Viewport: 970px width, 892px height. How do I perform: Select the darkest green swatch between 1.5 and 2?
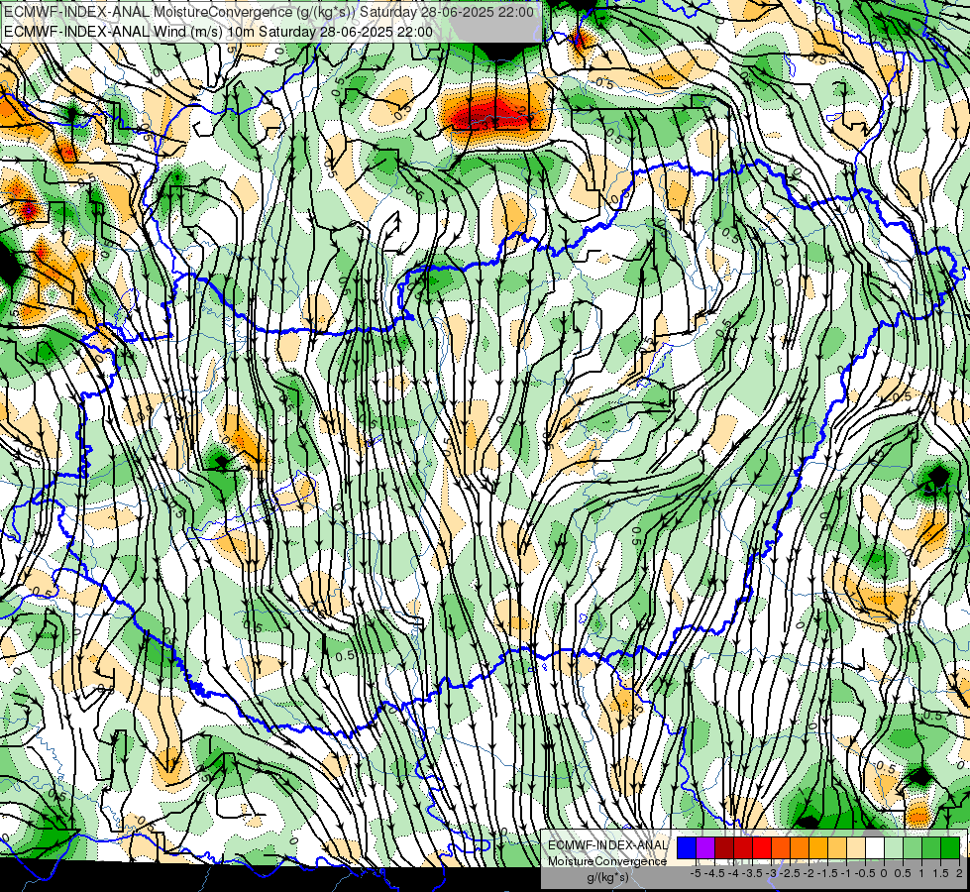[950, 847]
